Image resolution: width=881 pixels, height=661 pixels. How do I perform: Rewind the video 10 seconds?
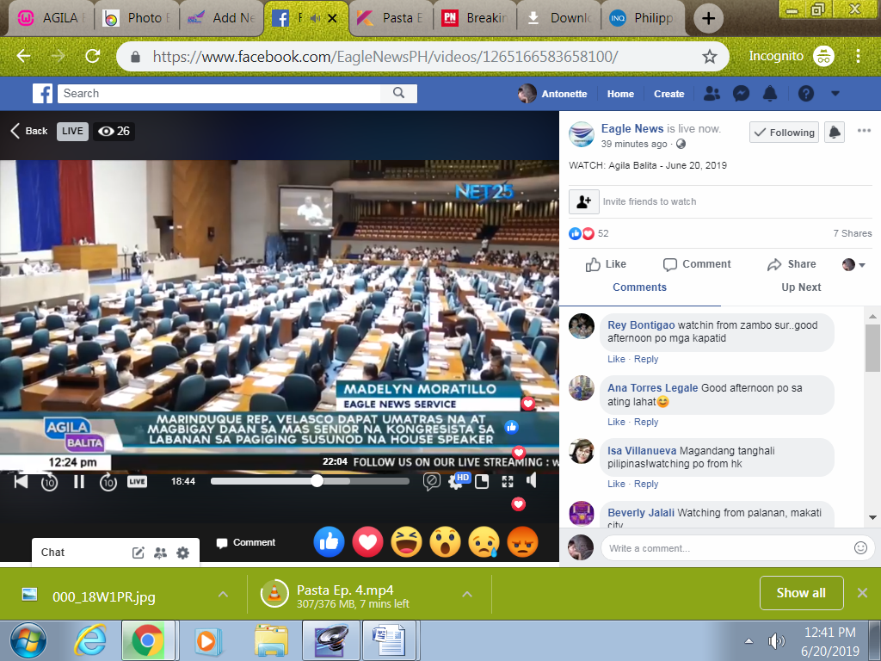pyautogui.click(x=49, y=482)
